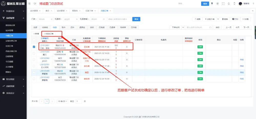
Task: Toggle the select-all checkbox in table header
Action: 34,40
